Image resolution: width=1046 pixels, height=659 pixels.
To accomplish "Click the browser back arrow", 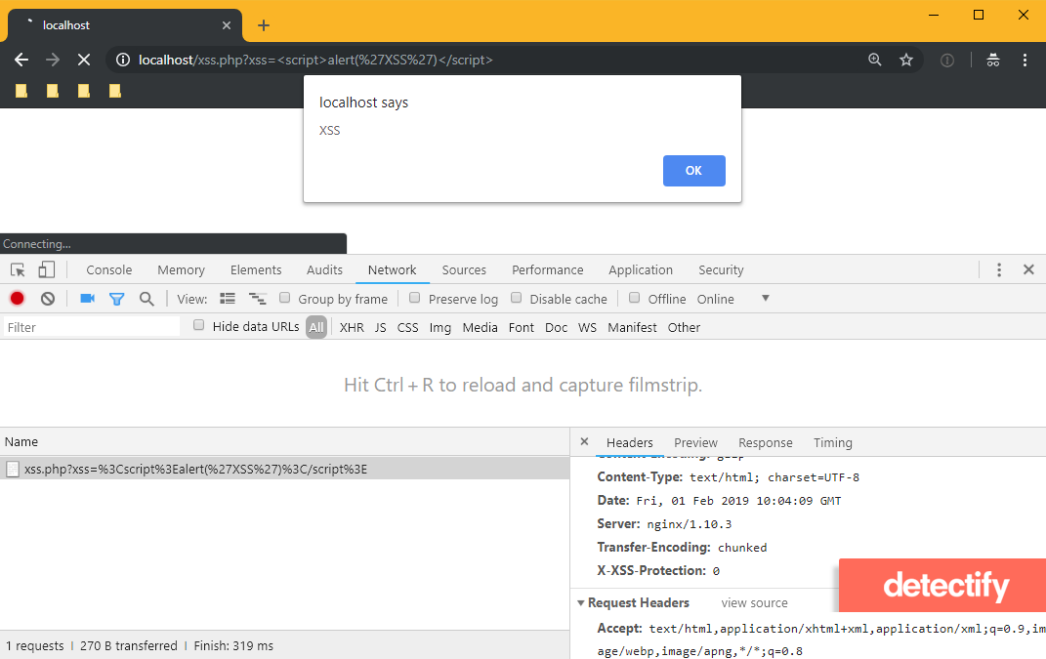I will [21, 60].
